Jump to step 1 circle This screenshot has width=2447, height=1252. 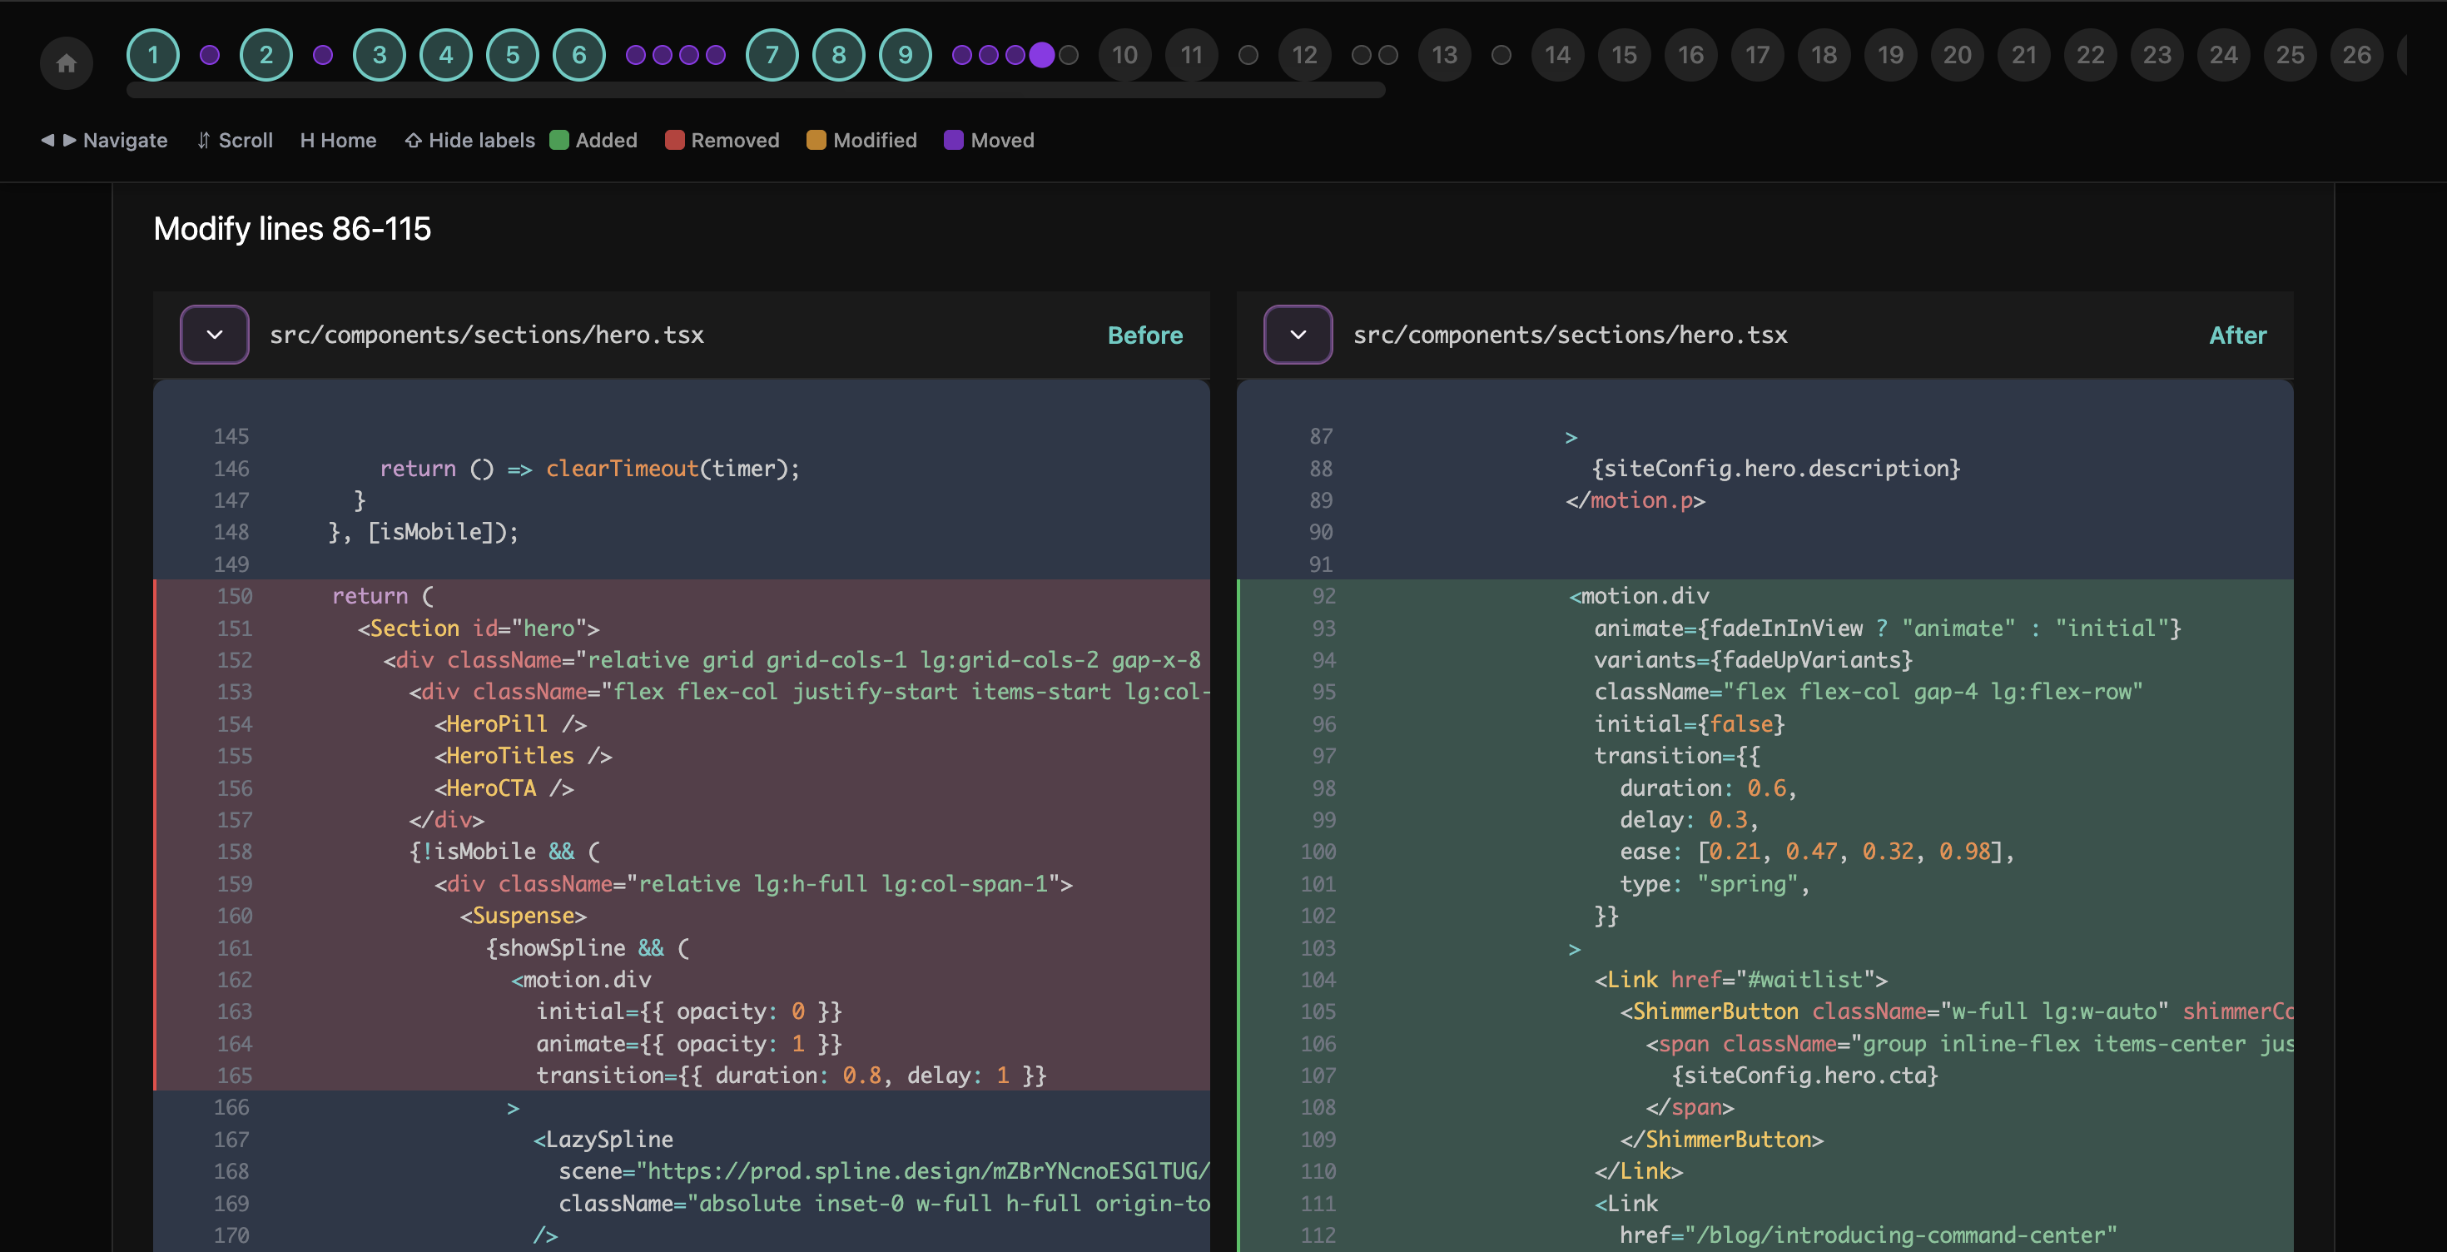click(153, 55)
